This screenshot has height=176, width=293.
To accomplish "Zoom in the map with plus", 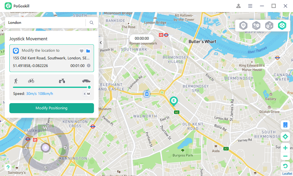I will point(285,148).
